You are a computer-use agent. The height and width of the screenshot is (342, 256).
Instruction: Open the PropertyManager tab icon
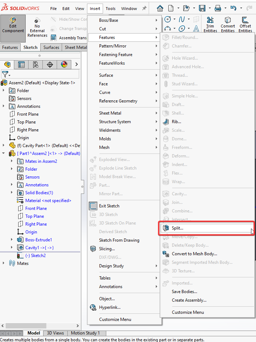click(21, 64)
